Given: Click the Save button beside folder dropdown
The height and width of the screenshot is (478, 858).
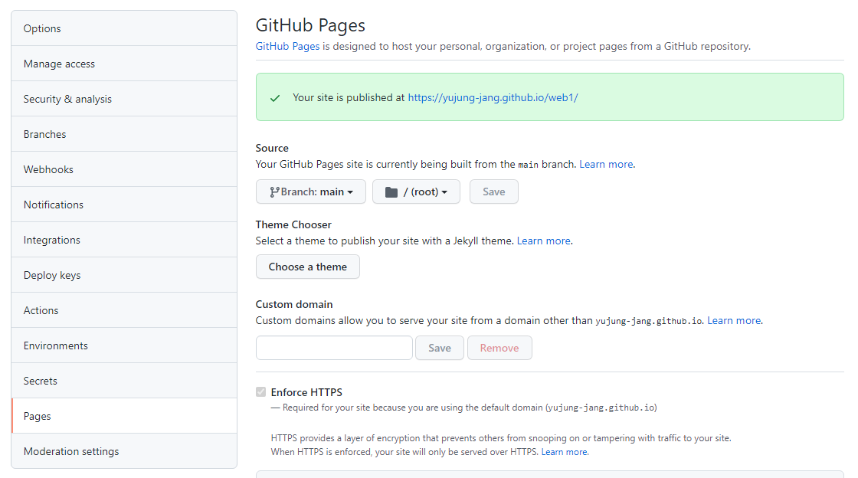Looking at the screenshot, I should tap(493, 192).
